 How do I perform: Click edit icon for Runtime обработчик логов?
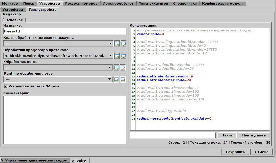pyautogui.click(x=123, y=79)
